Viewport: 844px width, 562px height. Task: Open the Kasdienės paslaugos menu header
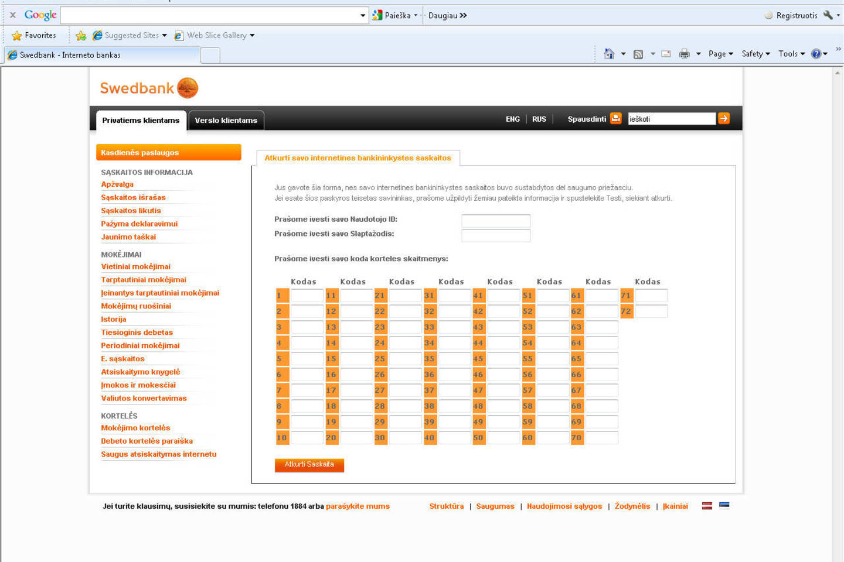click(169, 152)
